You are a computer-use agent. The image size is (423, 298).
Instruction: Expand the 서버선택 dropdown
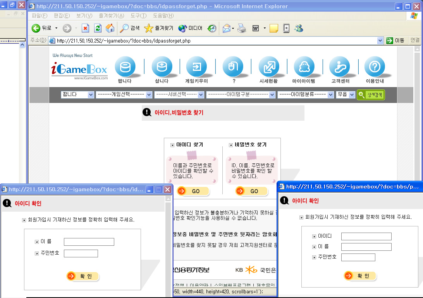point(179,94)
